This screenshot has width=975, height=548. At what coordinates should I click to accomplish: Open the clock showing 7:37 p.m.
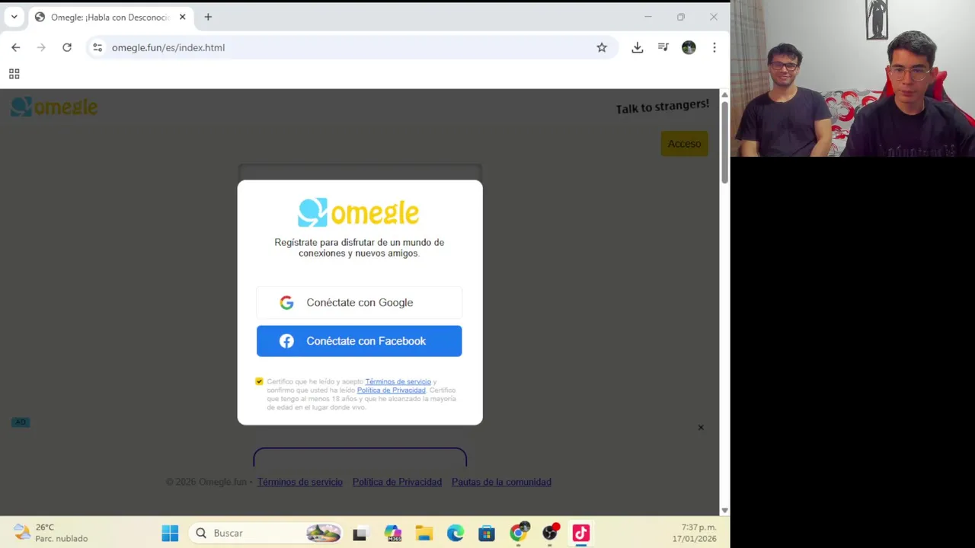pyautogui.click(x=694, y=533)
